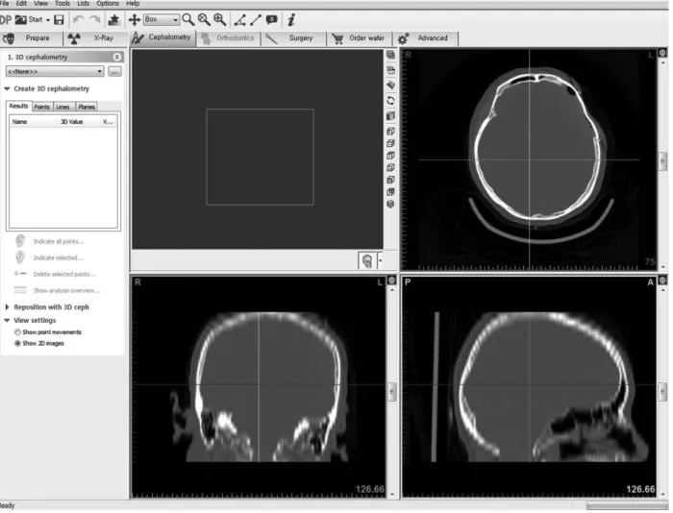Image resolution: width=673 pixels, height=513 pixels.
Task: Open the Order wafer tab
Action: 359,38
